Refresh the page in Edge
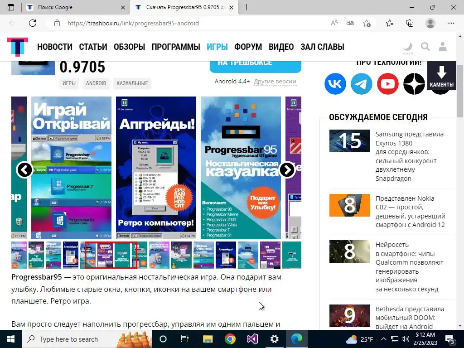 (x=33, y=23)
